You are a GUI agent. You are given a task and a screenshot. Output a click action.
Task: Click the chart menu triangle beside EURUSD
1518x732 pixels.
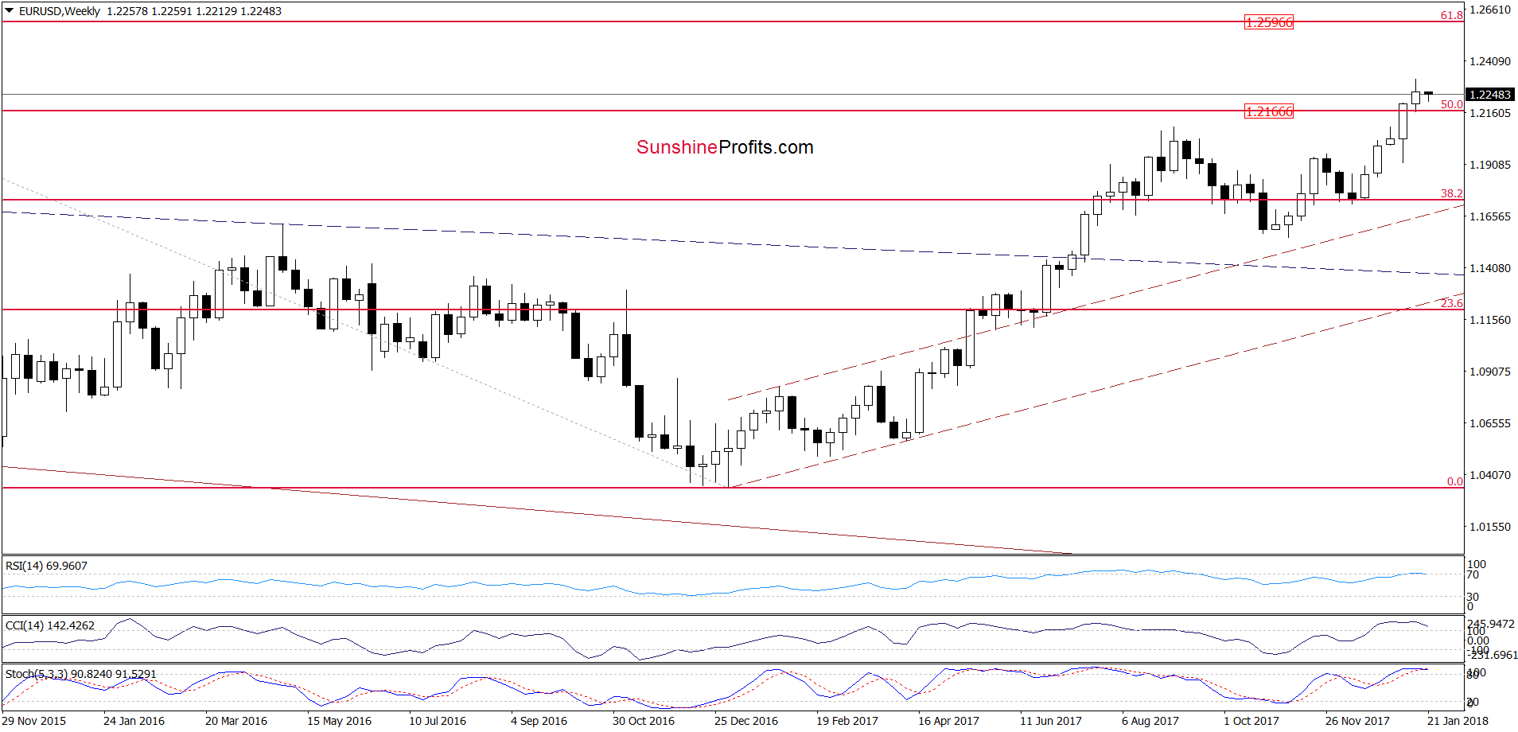10,11
